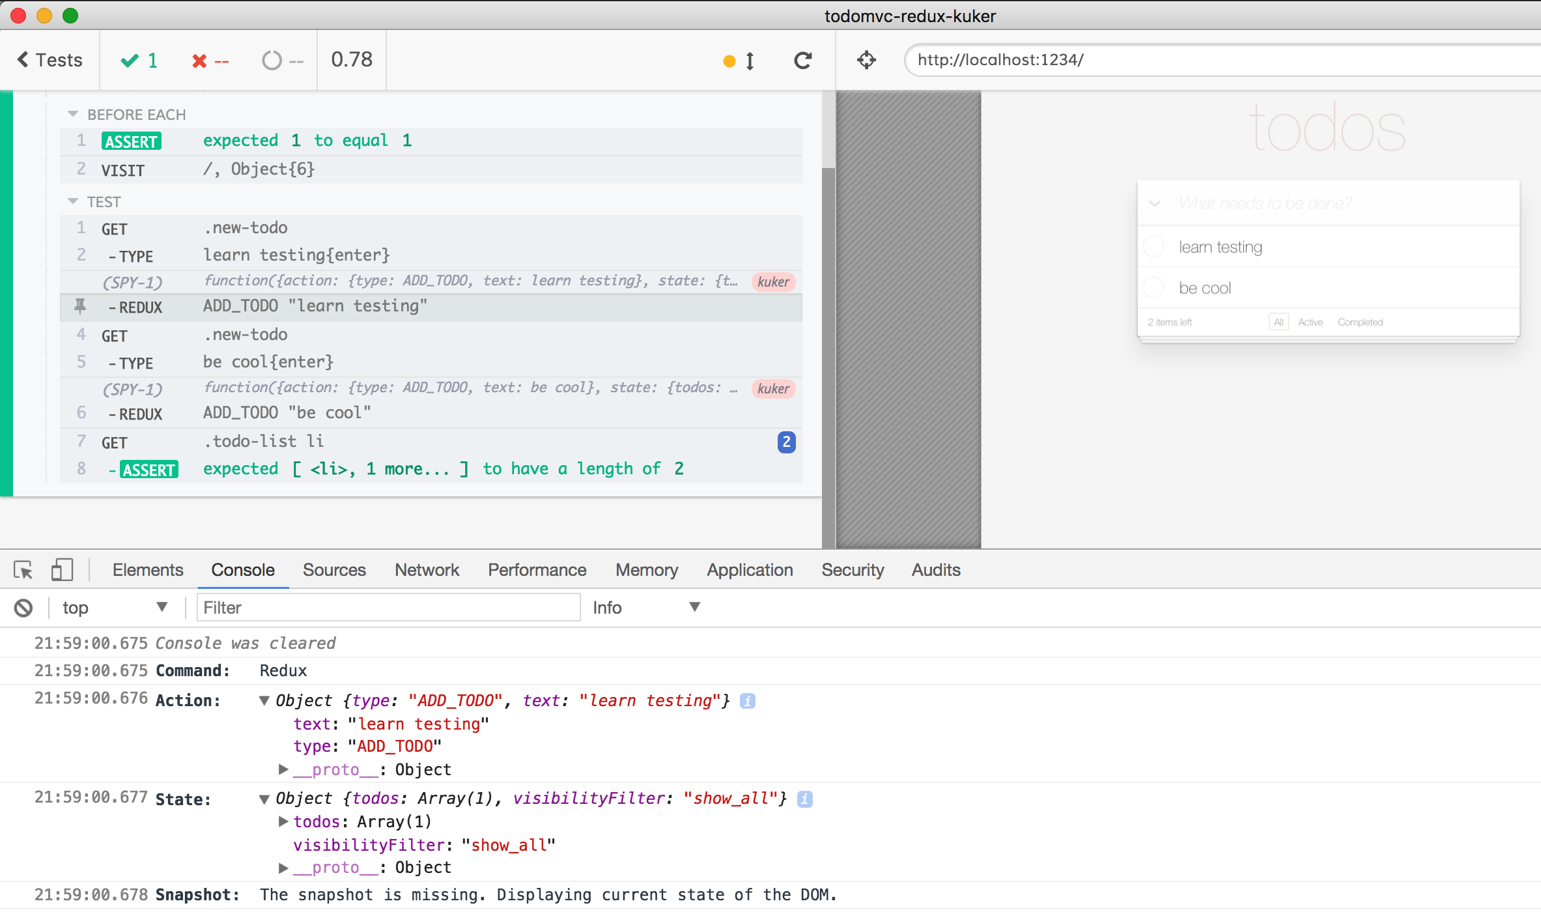
Task: Toggle the device toolbar icon
Action: coord(61,570)
